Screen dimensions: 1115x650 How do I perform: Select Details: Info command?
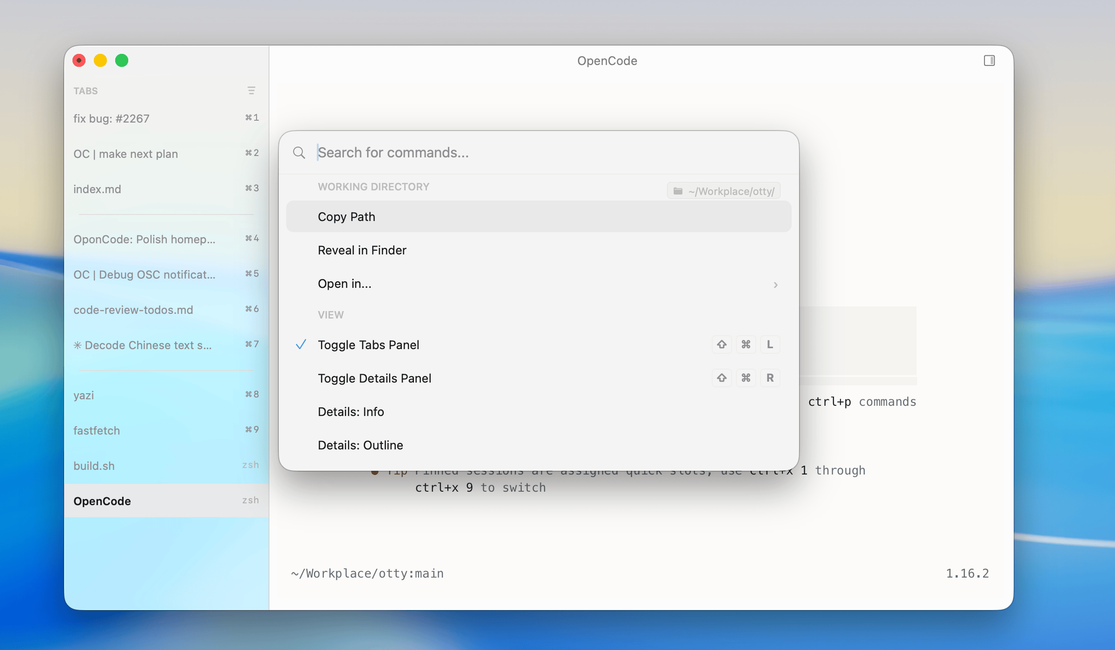pyautogui.click(x=538, y=412)
